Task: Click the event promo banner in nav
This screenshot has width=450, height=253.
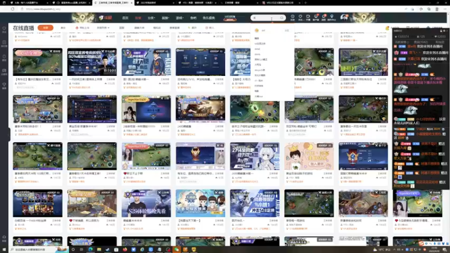Action: point(230,18)
